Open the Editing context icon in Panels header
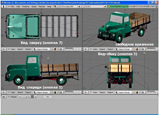This screenshot has height=115, width=159. [32, 97]
